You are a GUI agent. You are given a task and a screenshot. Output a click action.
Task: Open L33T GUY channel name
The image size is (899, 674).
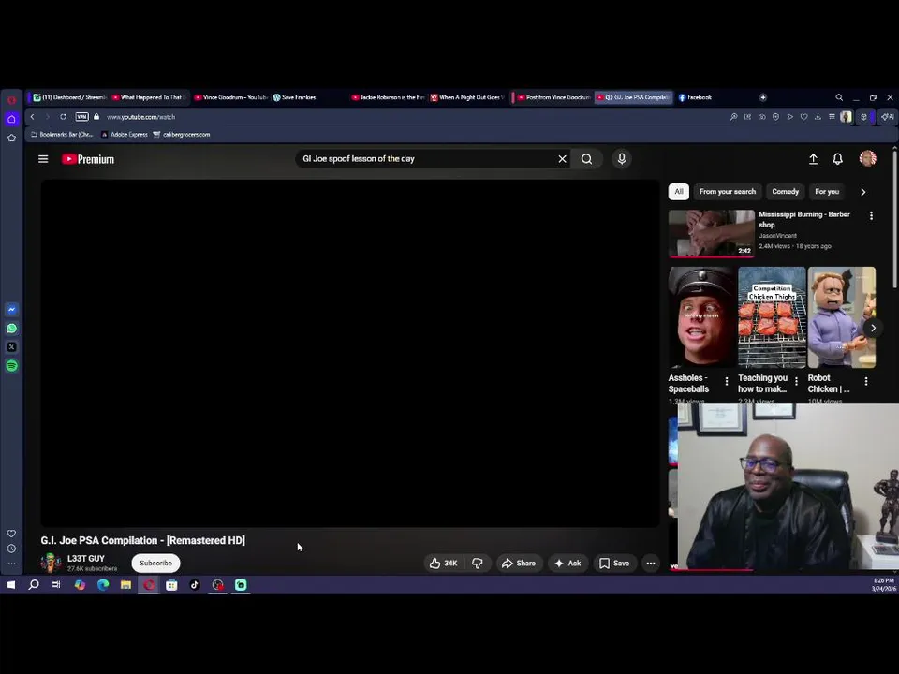(86, 558)
